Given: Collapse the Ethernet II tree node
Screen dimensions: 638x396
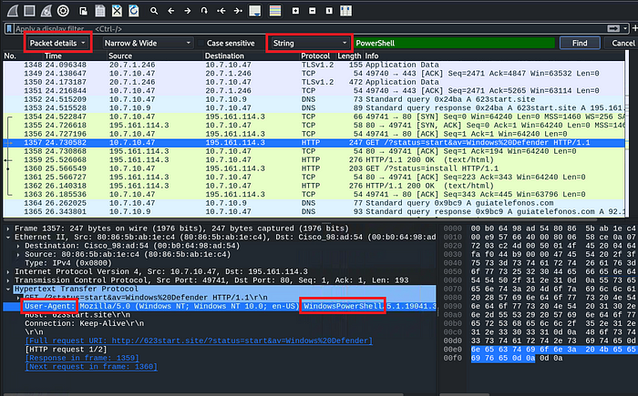Looking at the screenshot, I should 8,237.
